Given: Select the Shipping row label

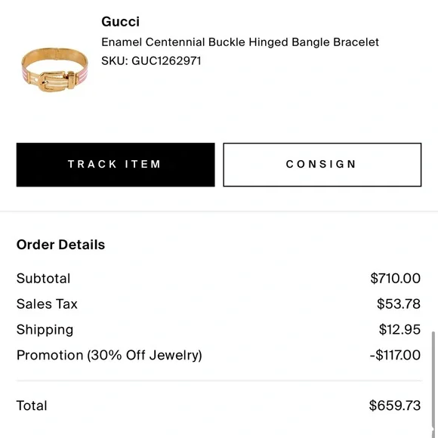Looking at the screenshot, I should [x=45, y=329].
